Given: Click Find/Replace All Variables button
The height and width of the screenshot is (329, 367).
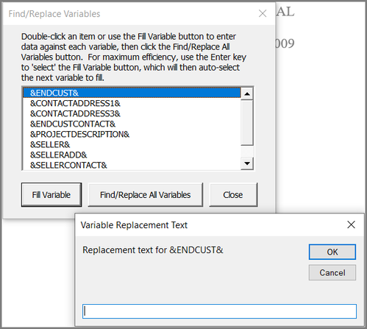Looking at the screenshot, I should pyautogui.click(x=146, y=195).
